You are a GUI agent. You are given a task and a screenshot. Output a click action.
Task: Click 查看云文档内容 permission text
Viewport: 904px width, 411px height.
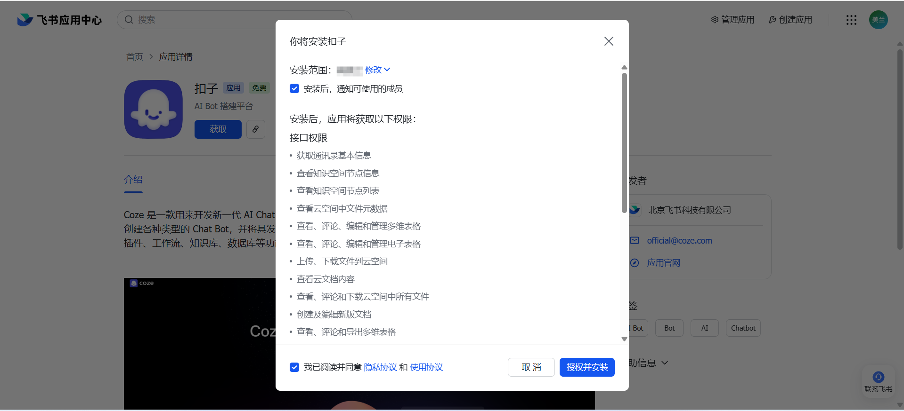pos(326,279)
